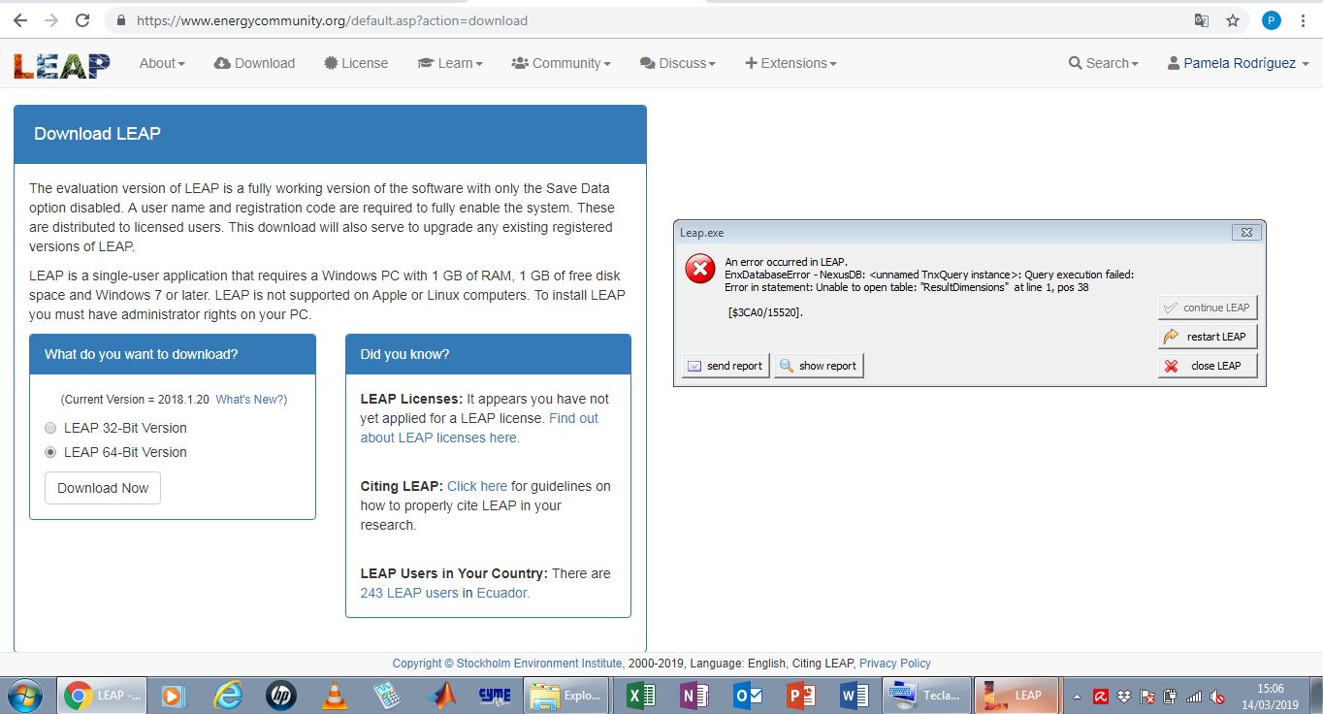Go back in the browser

click(20, 20)
